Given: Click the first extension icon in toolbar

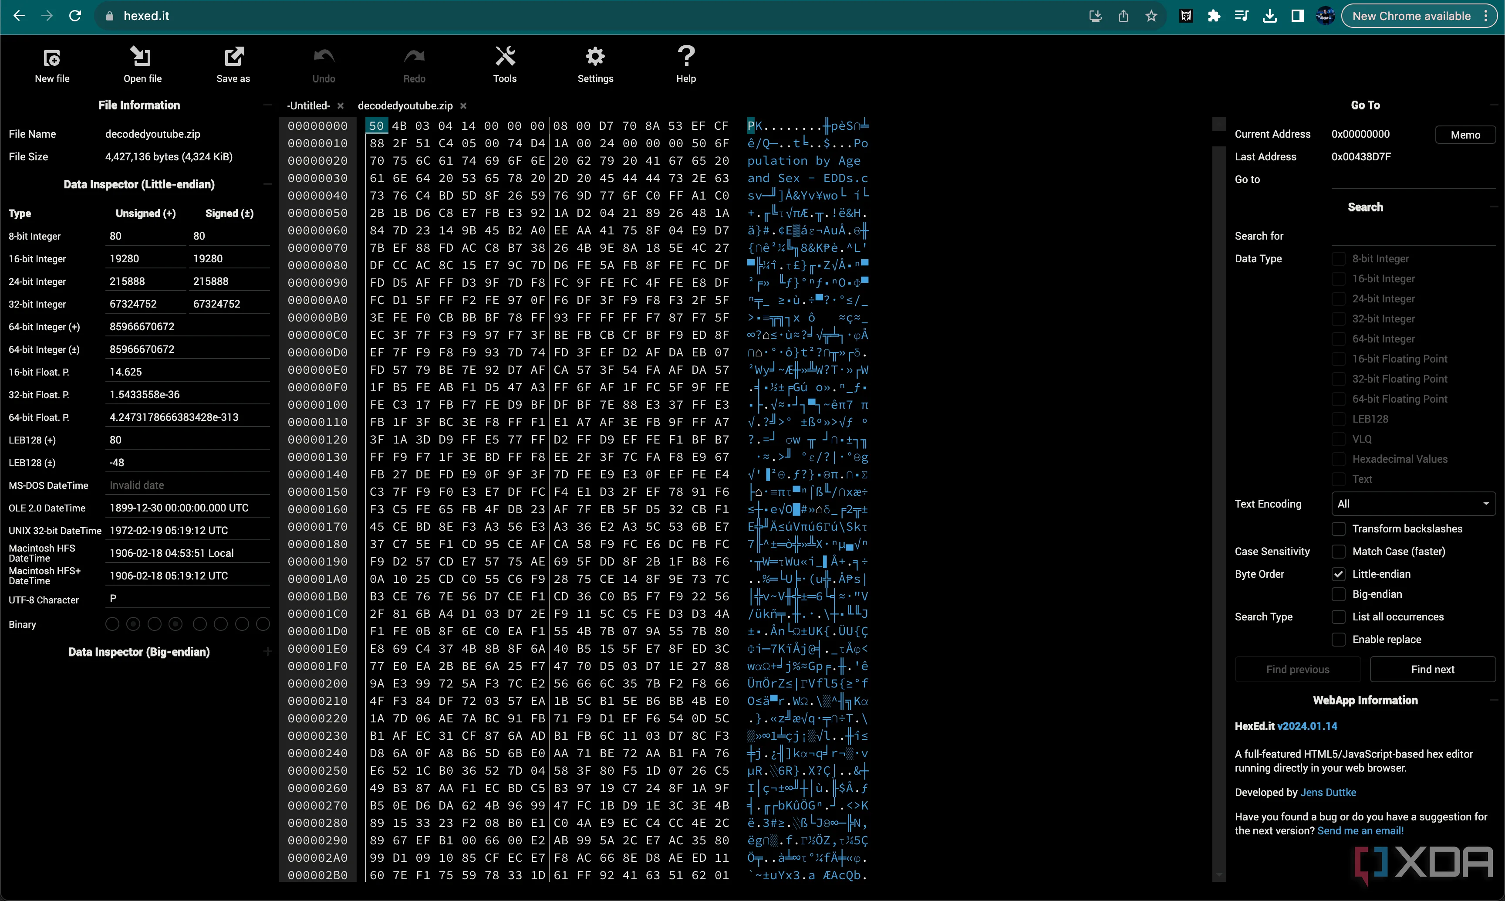Looking at the screenshot, I should click(1186, 16).
